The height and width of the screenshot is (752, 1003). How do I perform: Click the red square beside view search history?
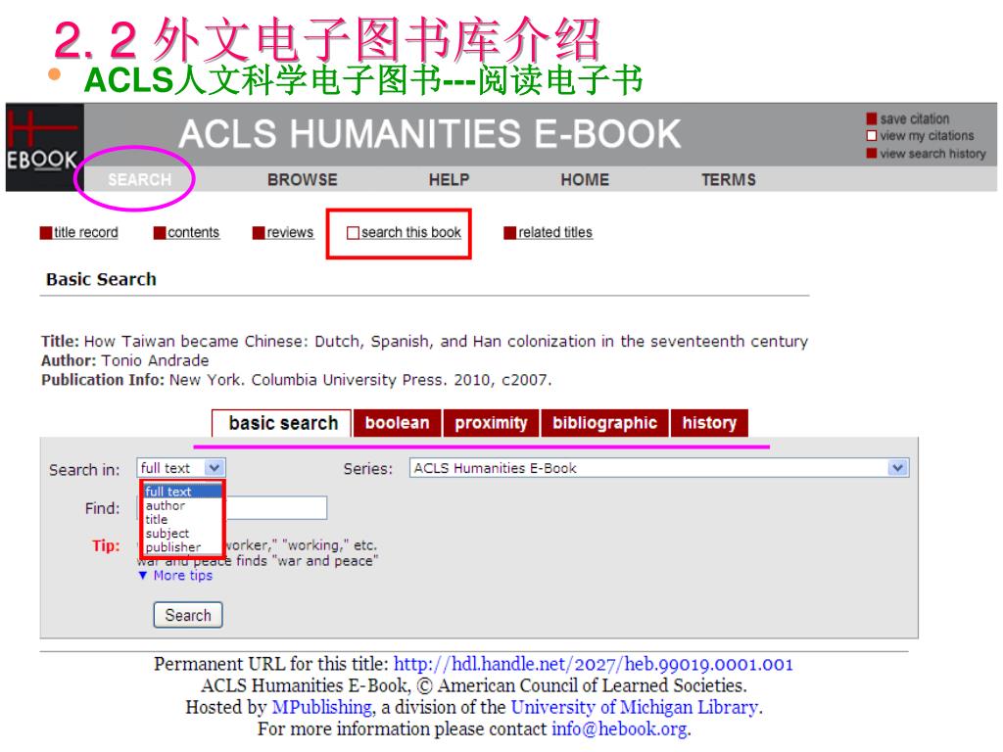pos(871,154)
